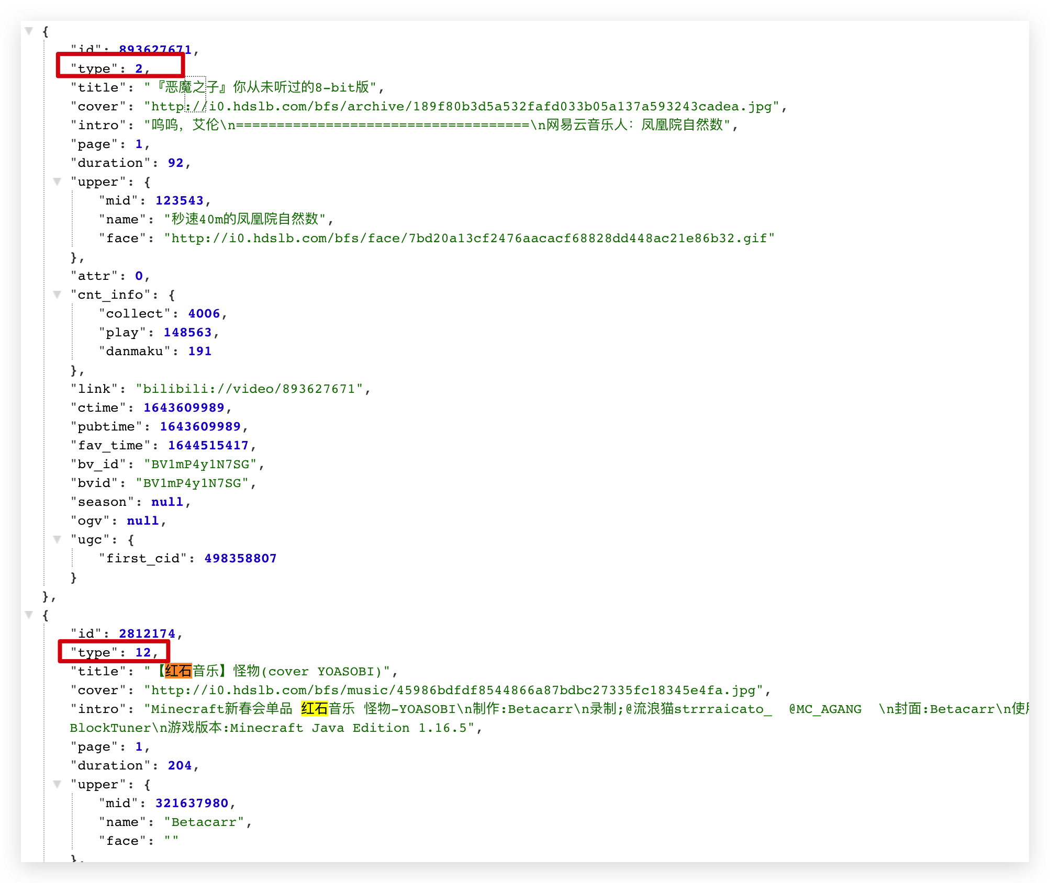Select the uploader name "Betacarr"
Image resolution: width=1050 pixels, height=883 pixels.
point(203,822)
